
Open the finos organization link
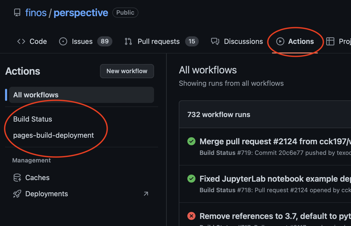point(36,13)
